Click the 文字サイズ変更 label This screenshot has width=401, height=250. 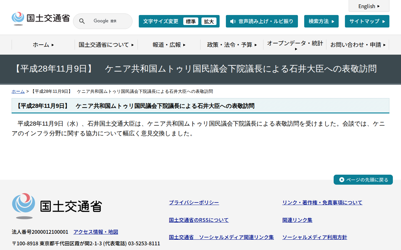point(161,21)
